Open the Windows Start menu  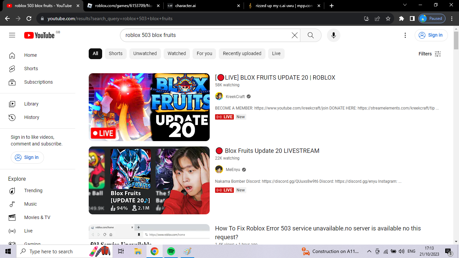[x=8, y=251]
